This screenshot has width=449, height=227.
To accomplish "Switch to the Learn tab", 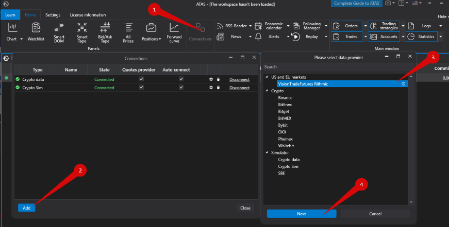I will [x=10, y=15].
